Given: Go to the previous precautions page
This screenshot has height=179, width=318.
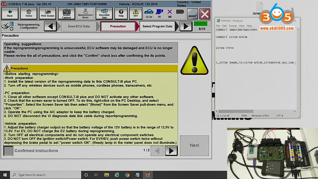Looking at the screenshot, I should coord(157,151).
